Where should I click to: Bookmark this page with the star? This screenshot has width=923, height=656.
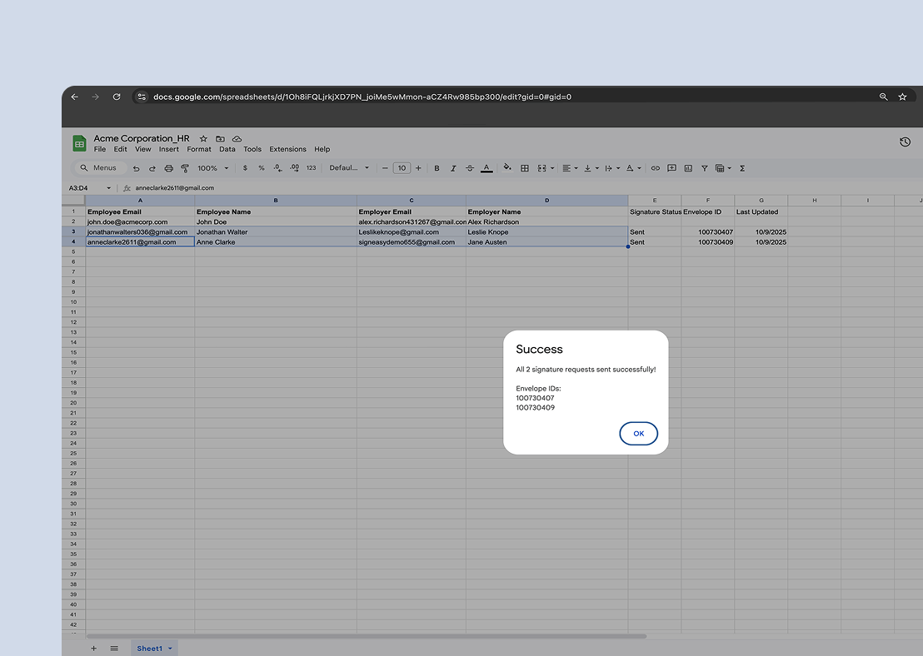tap(902, 97)
